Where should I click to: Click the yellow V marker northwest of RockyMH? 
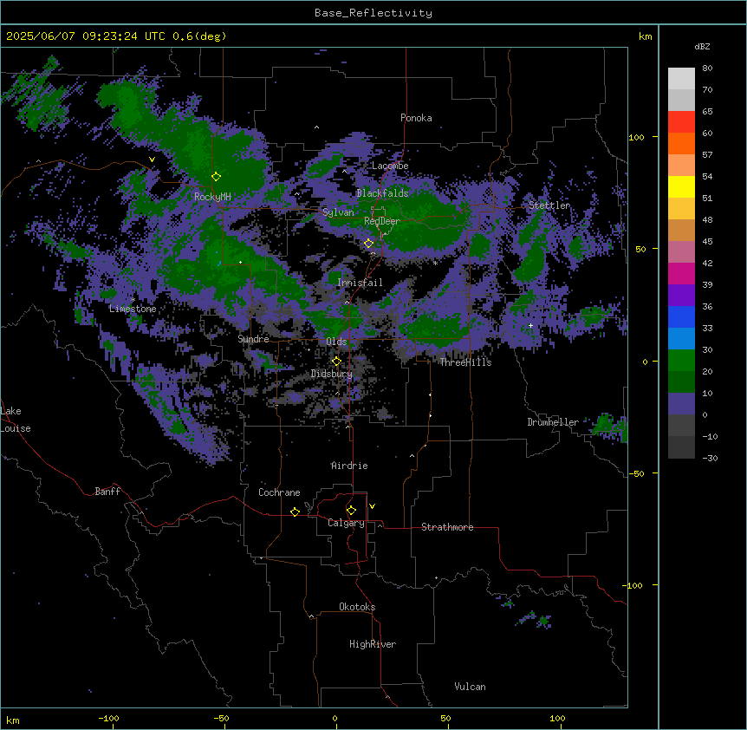click(152, 160)
